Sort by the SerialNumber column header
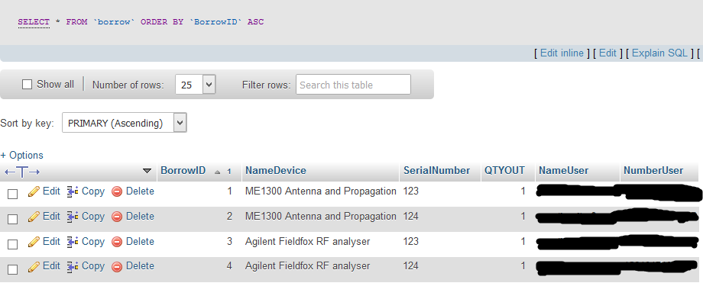 (x=436, y=170)
